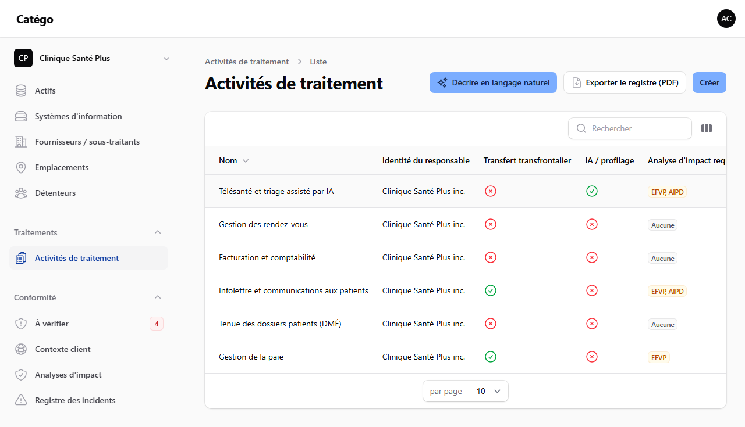Click sparkle icon on Décrire en langage naturel
Image resolution: width=745 pixels, height=427 pixels.
coord(442,82)
